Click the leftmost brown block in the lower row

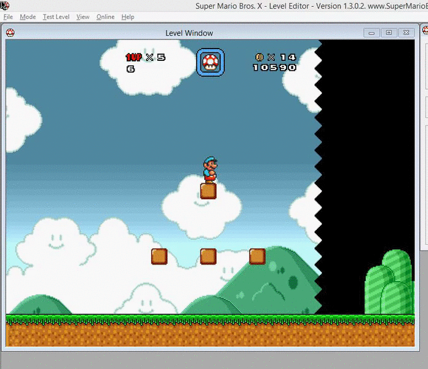159,256
